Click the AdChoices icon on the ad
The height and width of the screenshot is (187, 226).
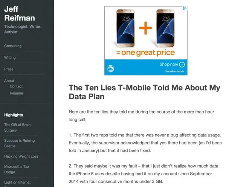[x=185, y=8]
